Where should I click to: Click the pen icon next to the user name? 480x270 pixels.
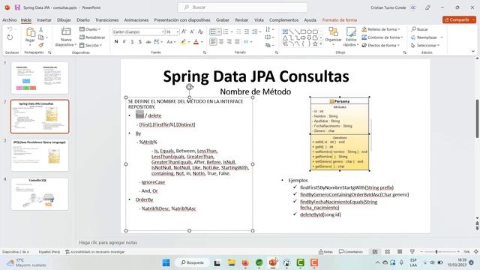coord(427,7)
